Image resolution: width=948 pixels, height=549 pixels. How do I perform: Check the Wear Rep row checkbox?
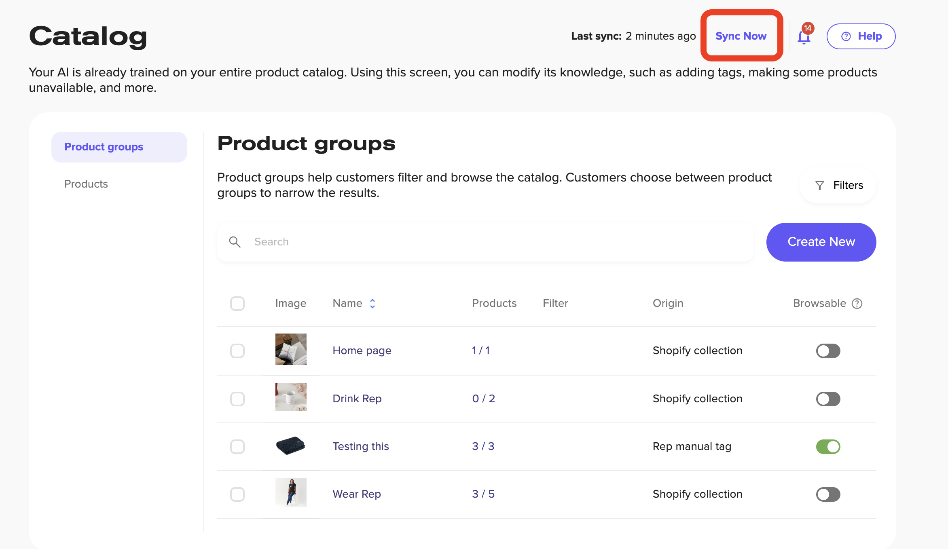237,494
